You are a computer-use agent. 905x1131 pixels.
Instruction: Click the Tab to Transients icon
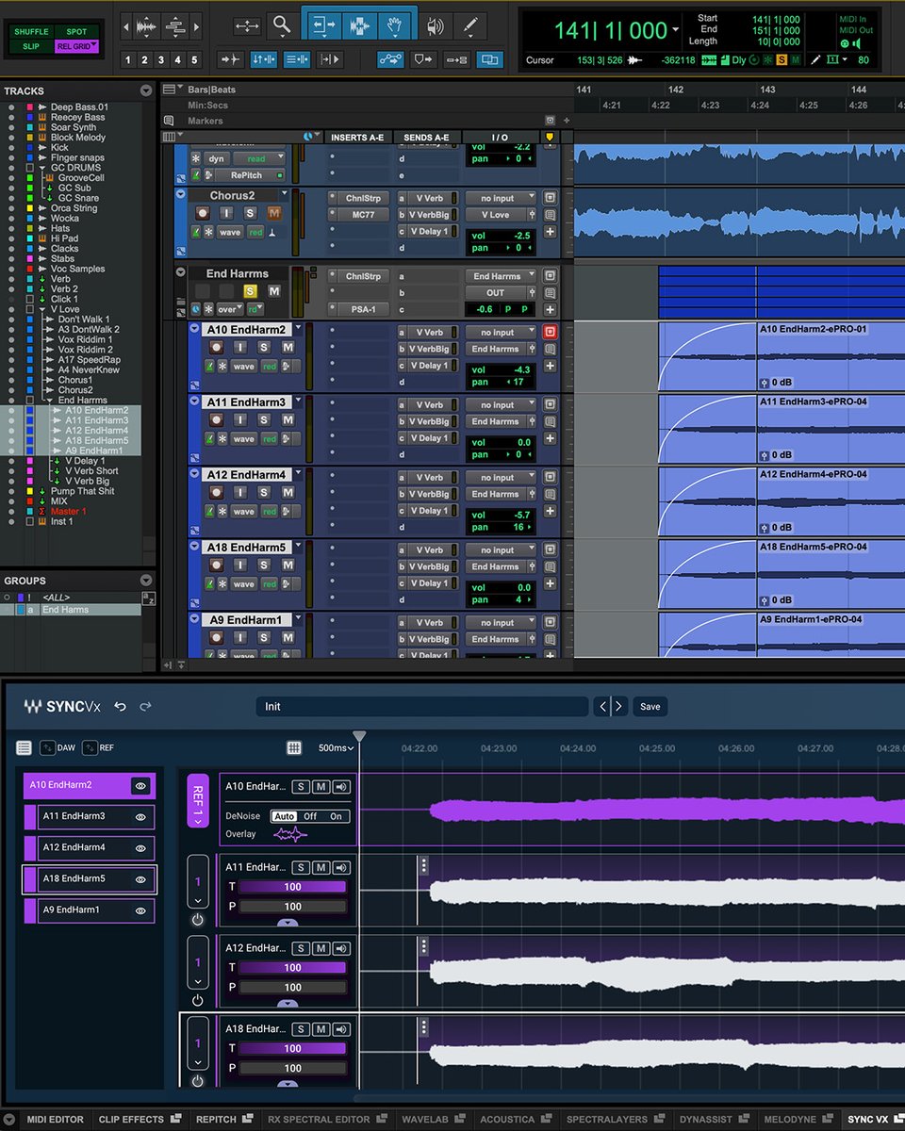pyautogui.click(x=231, y=59)
